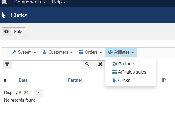
Task: Click the filter funnel icon
Action: 7,64
